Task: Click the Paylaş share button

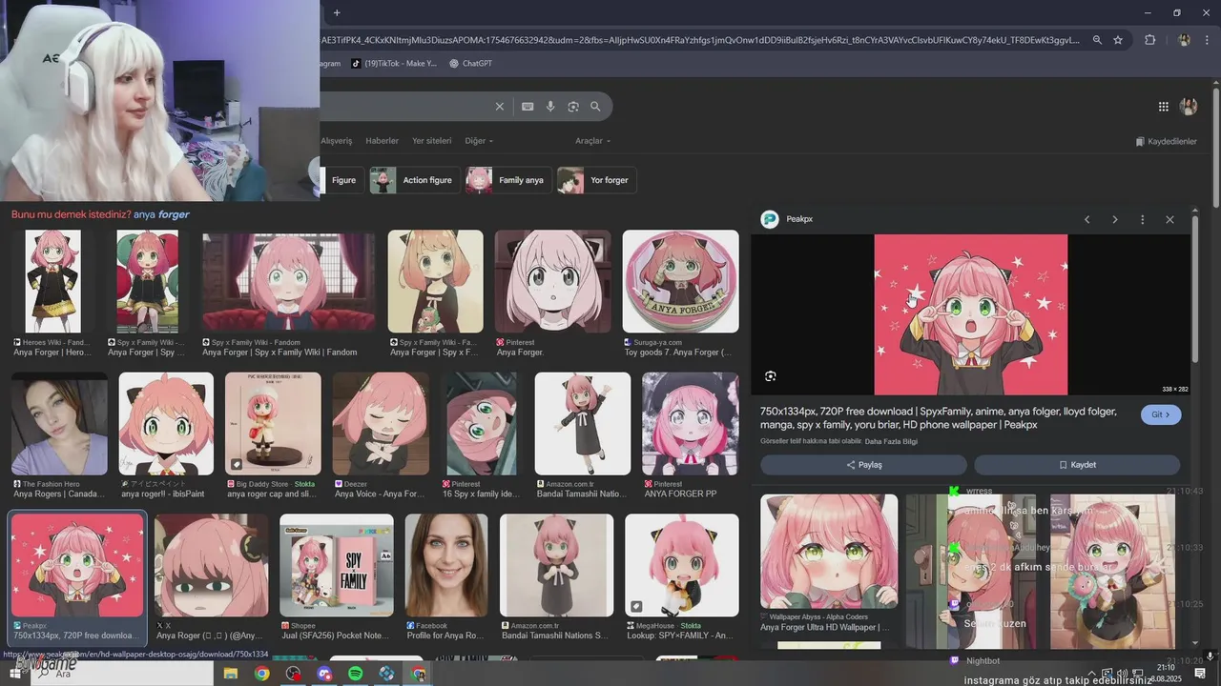Action: tap(864, 465)
